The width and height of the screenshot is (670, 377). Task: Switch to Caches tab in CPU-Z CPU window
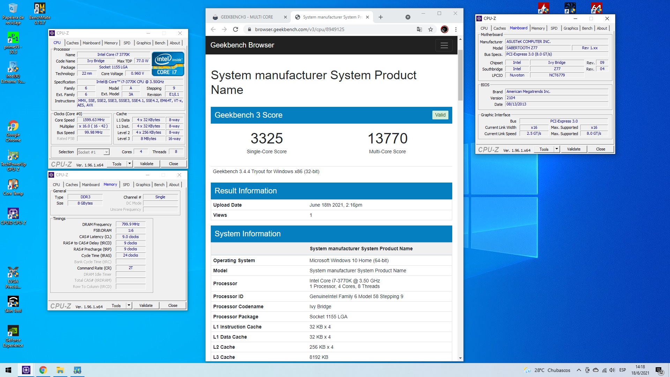73,43
